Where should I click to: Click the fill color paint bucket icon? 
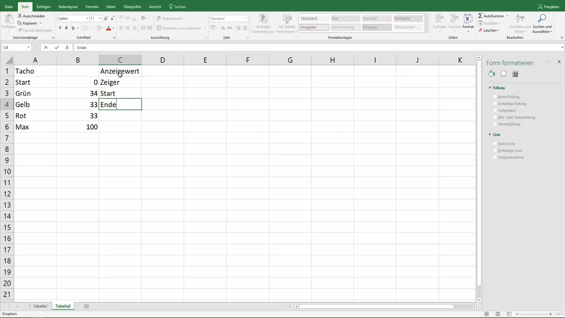point(99,28)
